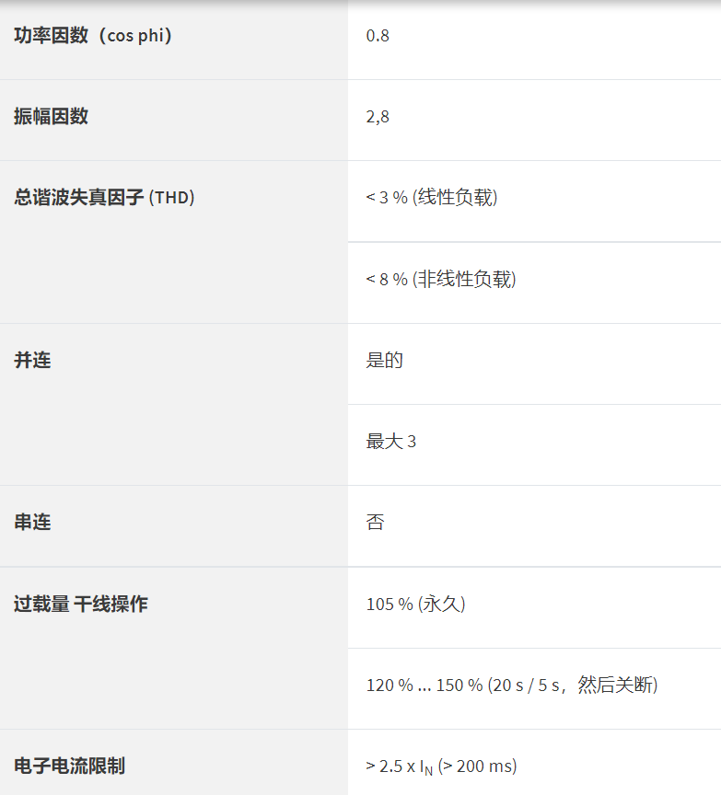Click the 串连 row label
Screen dimensions: 721x795
click(32, 523)
